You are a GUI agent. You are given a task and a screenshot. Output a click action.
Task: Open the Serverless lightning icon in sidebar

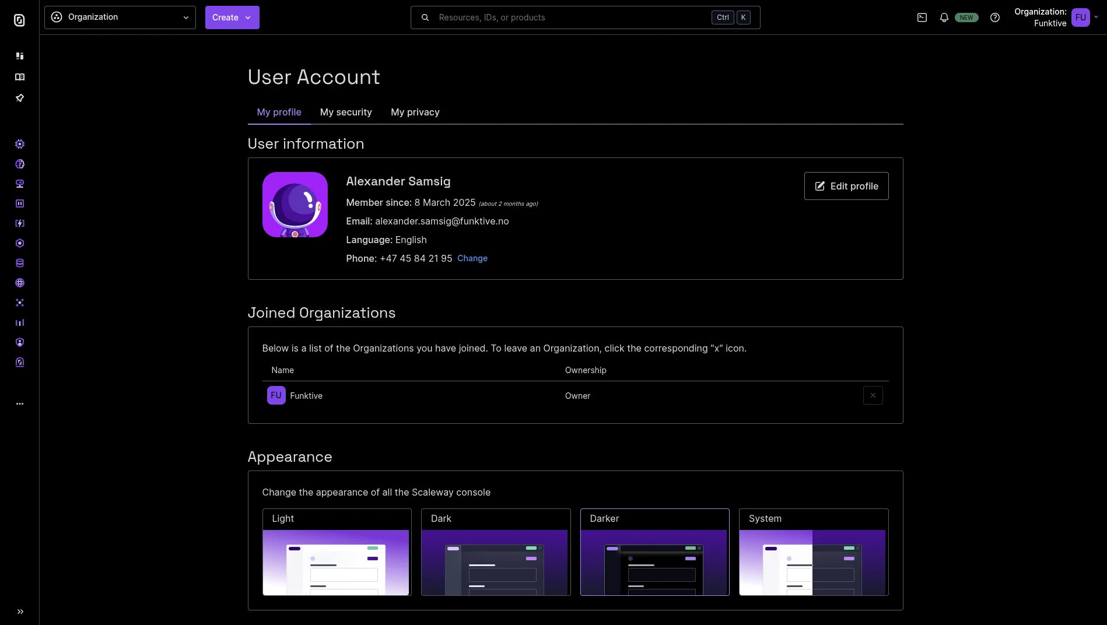[x=20, y=223]
